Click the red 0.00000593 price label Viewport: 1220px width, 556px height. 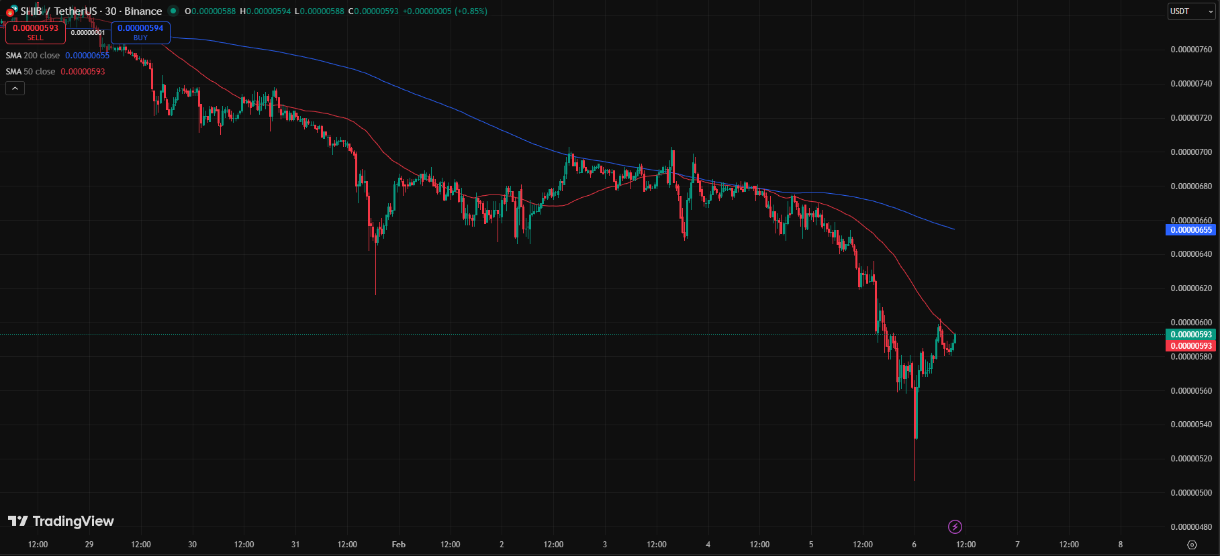1190,346
